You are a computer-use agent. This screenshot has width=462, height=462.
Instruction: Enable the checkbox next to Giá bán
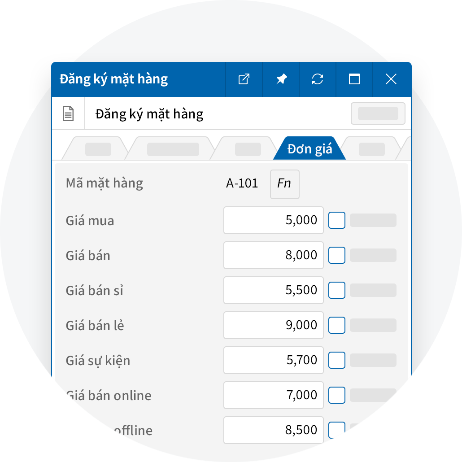click(337, 255)
